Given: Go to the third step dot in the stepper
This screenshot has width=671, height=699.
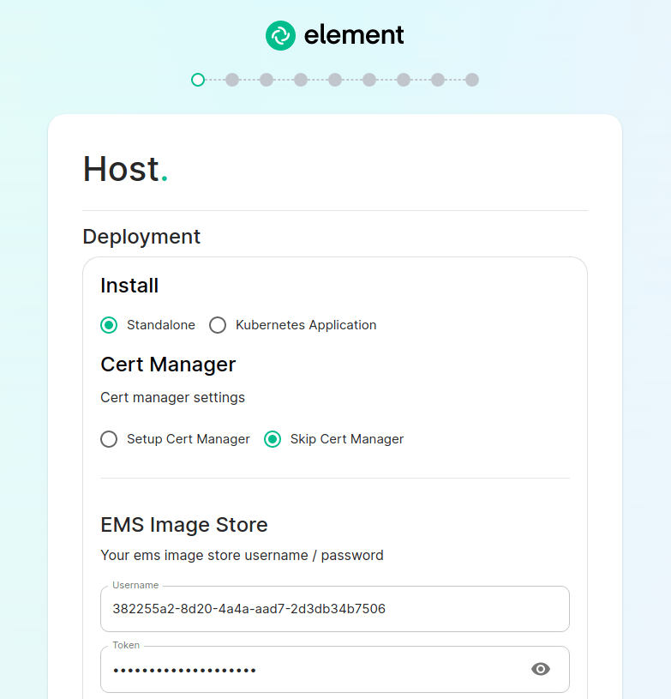Looking at the screenshot, I should click(267, 80).
